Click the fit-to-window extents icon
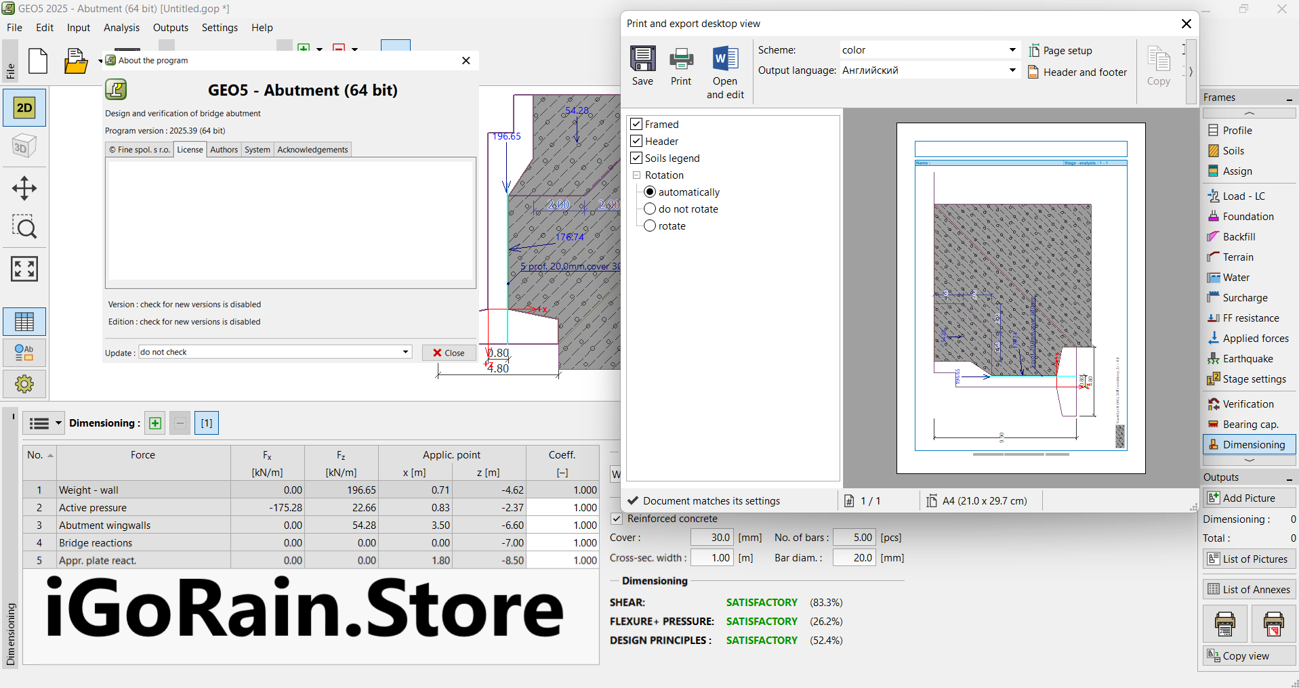The width and height of the screenshot is (1299, 688). tap(24, 269)
